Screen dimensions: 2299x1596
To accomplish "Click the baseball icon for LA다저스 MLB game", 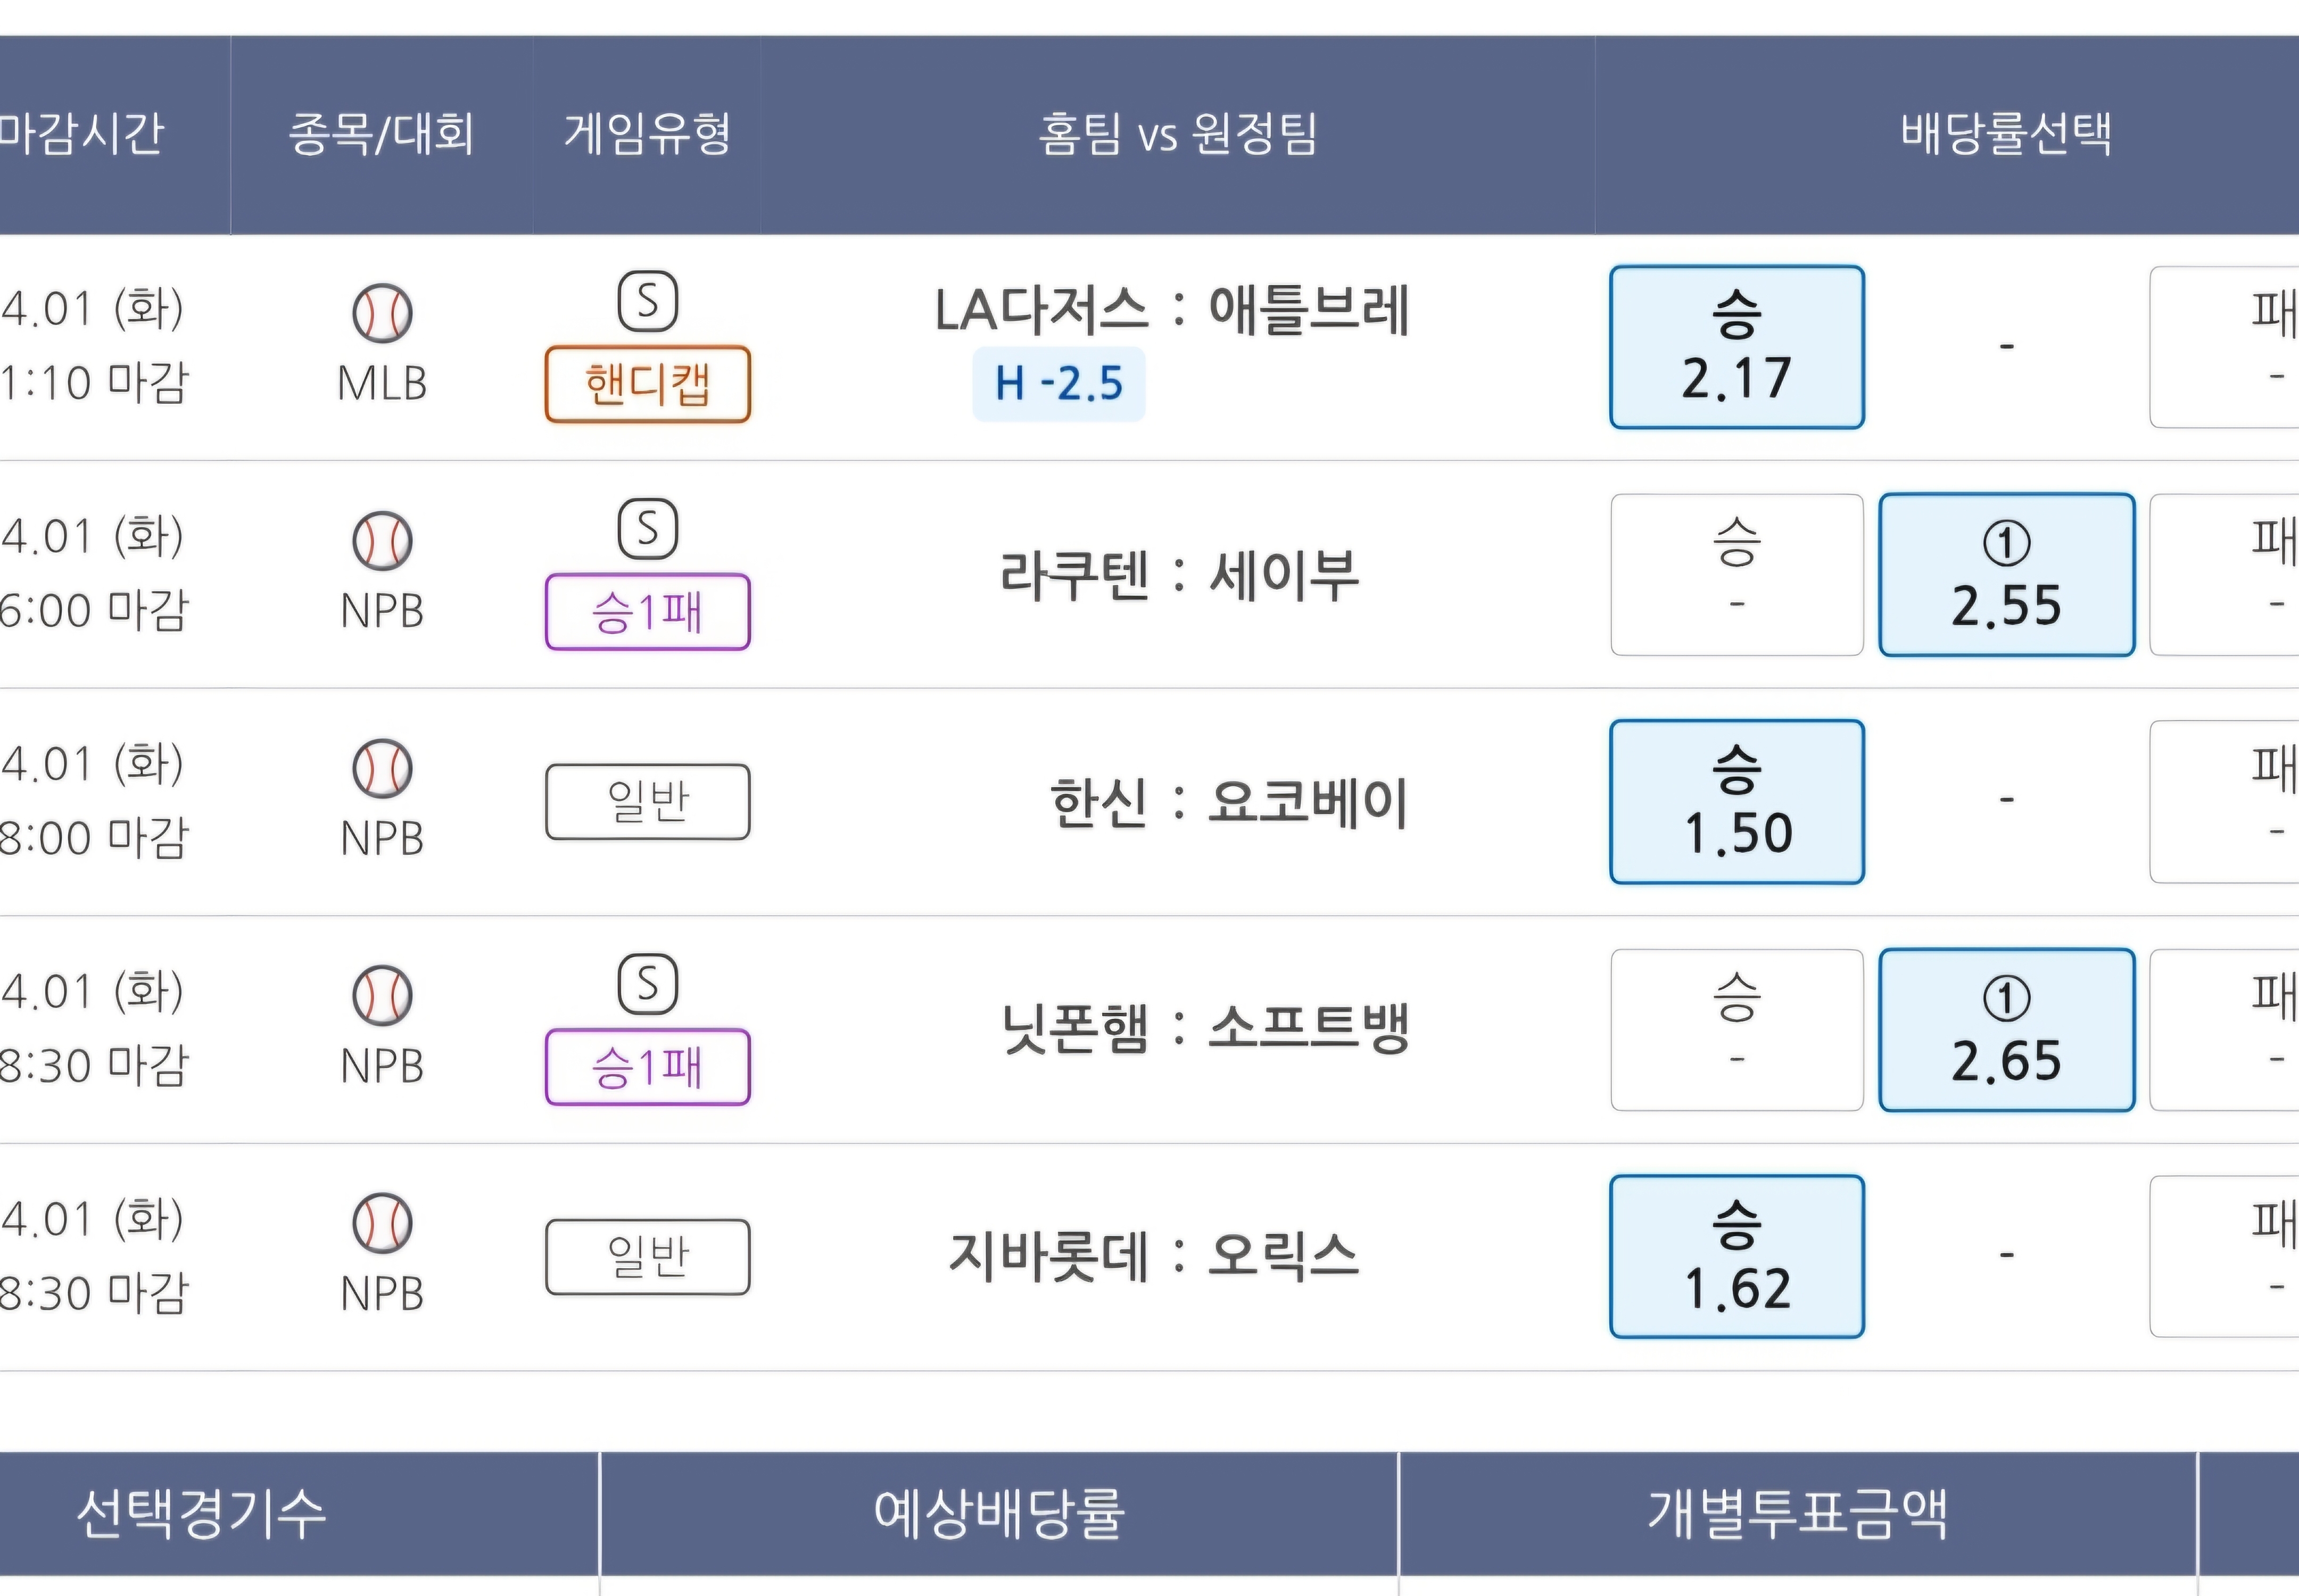I will tap(382, 313).
